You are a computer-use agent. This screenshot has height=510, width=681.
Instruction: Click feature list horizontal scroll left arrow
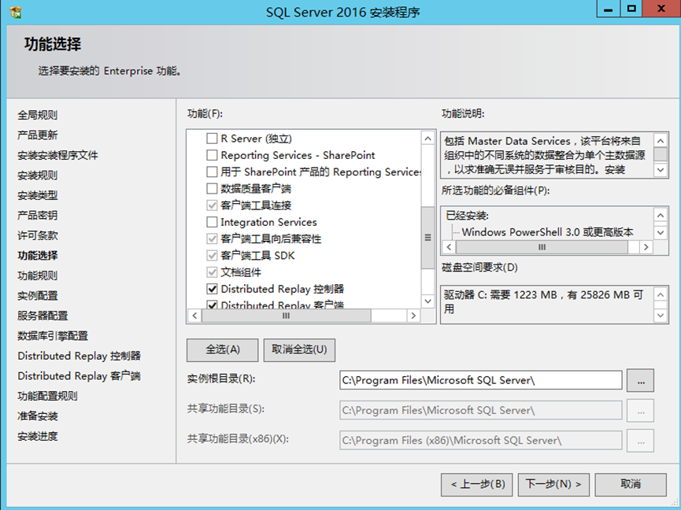[x=194, y=316]
